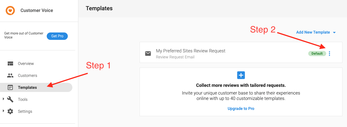Open the Add New Template dropdown
Screen dimensions: 347x127
(316, 32)
